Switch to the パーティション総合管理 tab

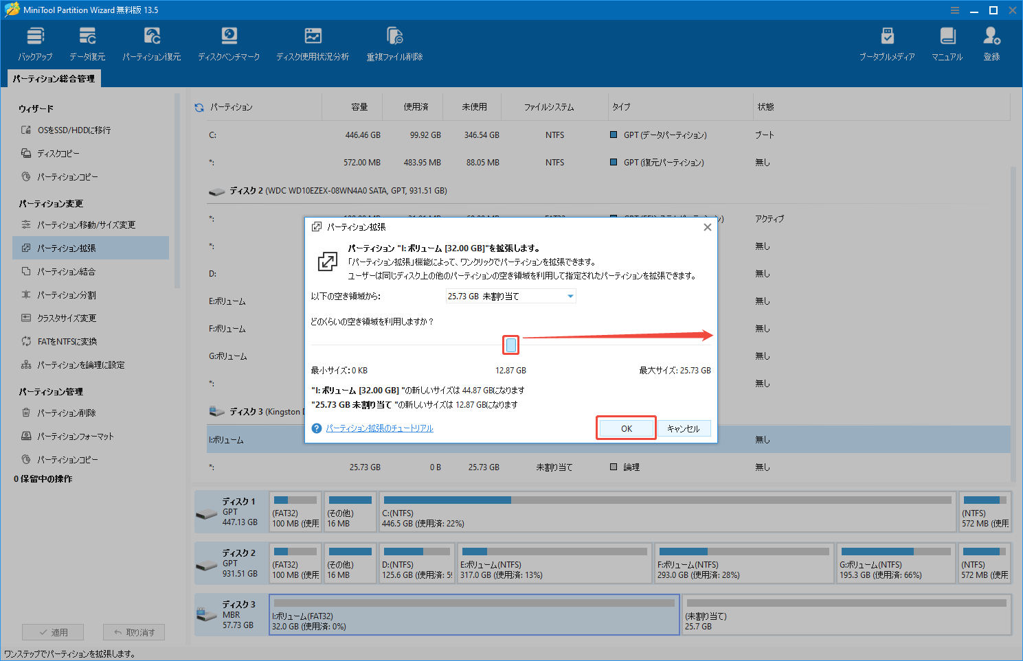click(53, 78)
